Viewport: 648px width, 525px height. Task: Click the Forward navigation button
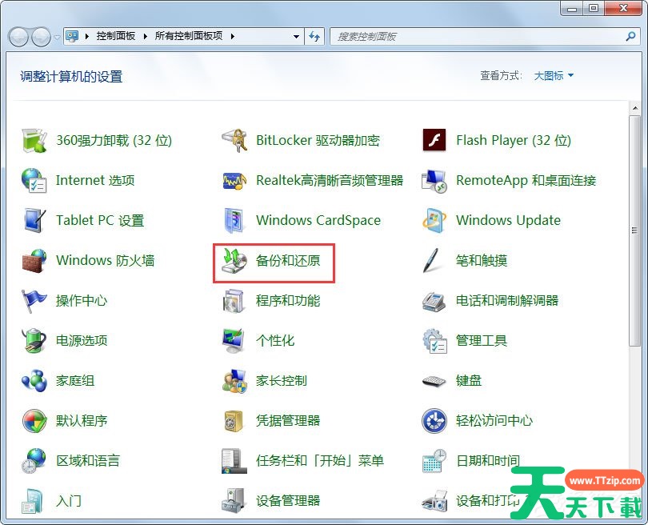click(41, 37)
